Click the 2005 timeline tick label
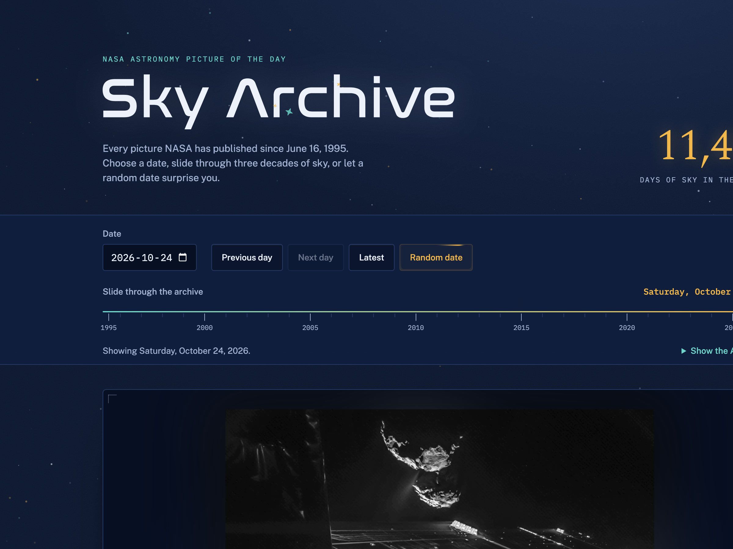This screenshot has height=549, width=733. pyautogui.click(x=310, y=328)
